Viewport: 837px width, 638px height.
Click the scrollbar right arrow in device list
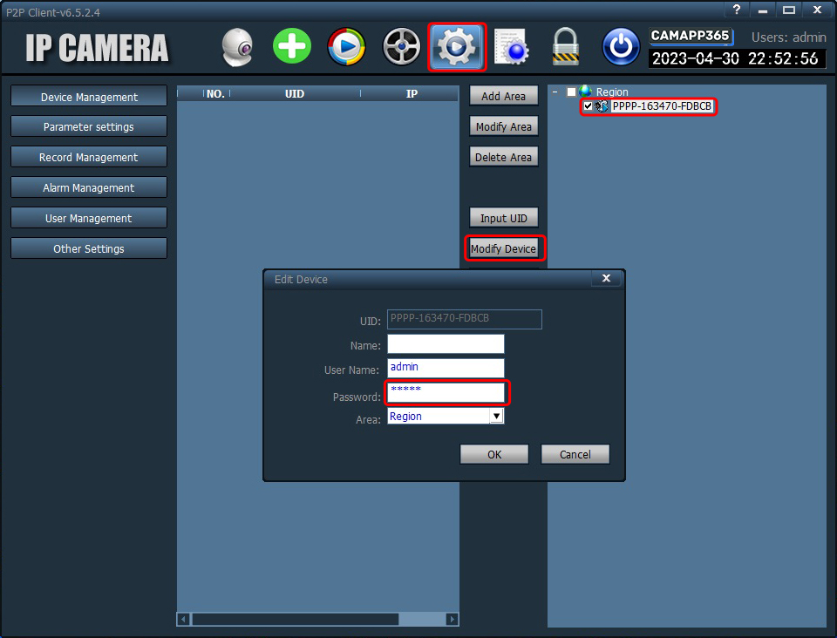453,619
